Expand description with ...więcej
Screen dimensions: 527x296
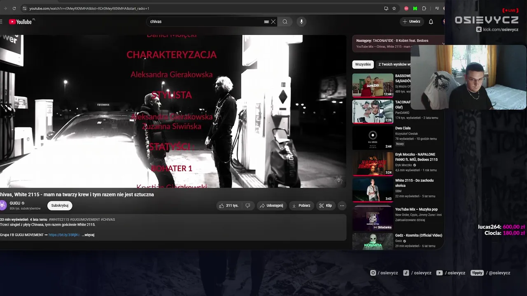(x=88, y=235)
